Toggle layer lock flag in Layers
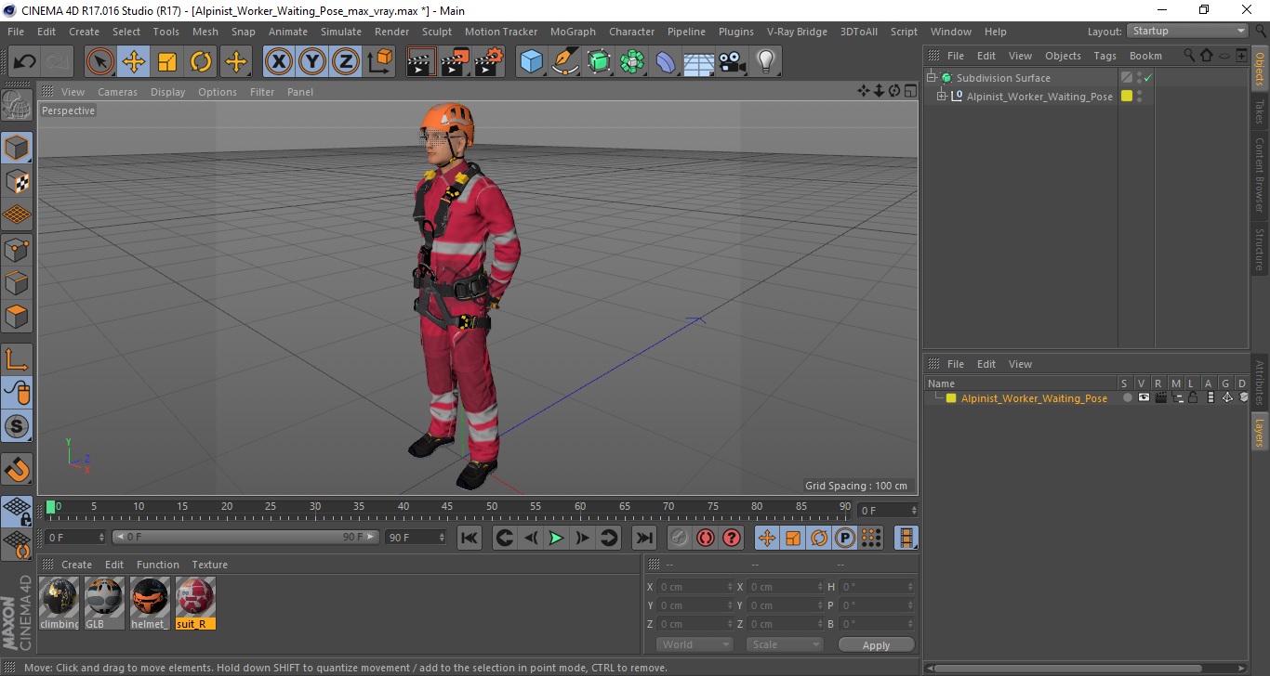The width and height of the screenshot is (1270, 676). [x=1193, y=397]
